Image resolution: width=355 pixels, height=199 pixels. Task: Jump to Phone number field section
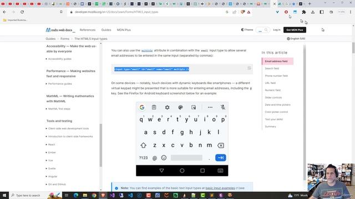[276, 76]
